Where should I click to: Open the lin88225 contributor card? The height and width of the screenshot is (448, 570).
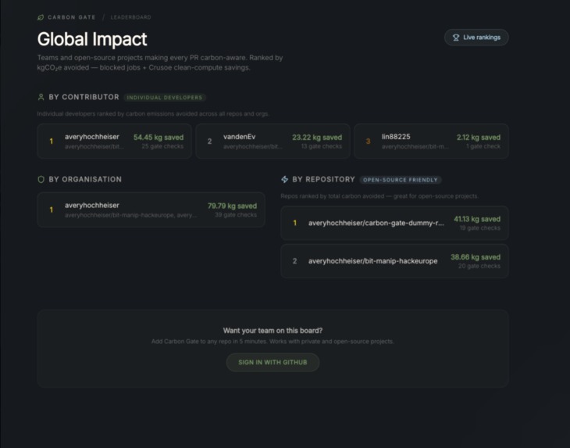click(x=431, y=142)
